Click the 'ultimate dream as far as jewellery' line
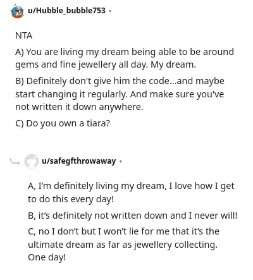The image size is (253, 280). tap(123, 245)
